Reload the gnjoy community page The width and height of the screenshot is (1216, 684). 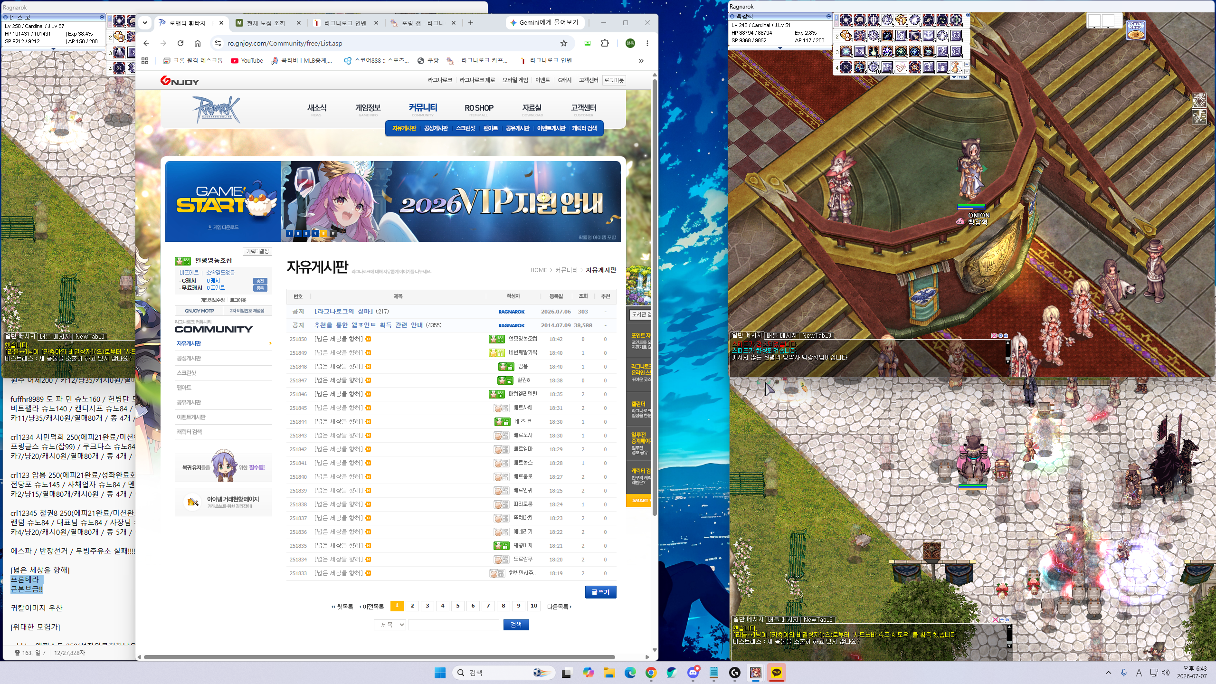[180, 43]
